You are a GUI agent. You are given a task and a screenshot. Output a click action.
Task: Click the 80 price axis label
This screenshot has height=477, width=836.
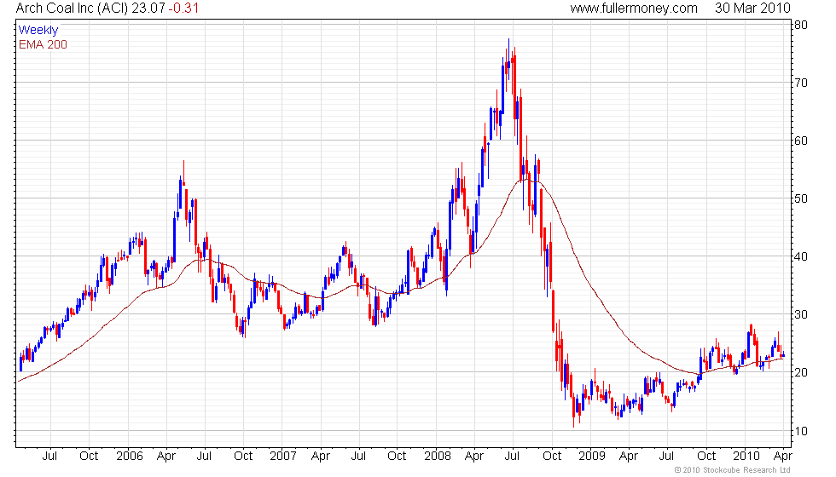tap(801, 25)
